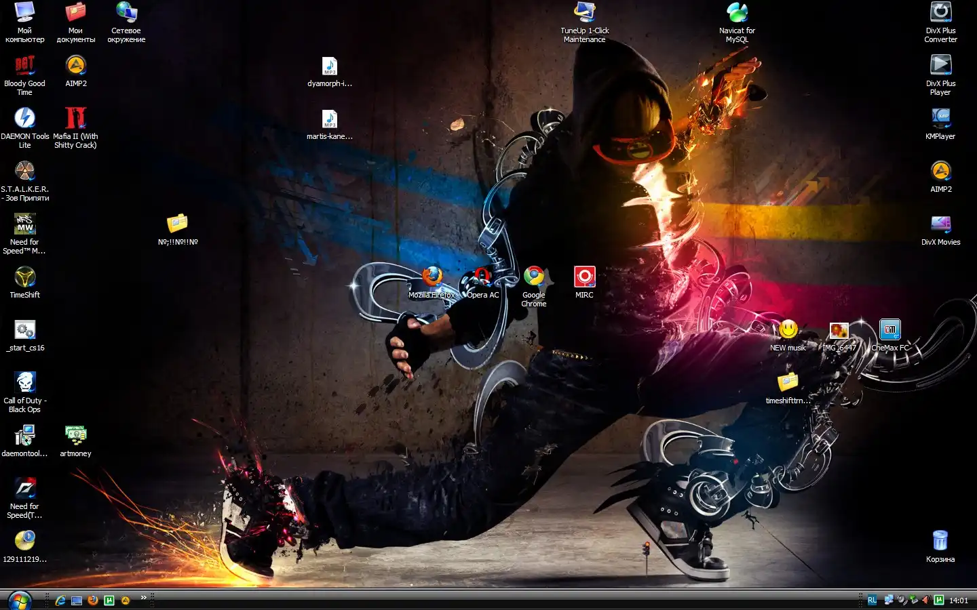Select Navicat for MySQL icon

tap(737, 13)
